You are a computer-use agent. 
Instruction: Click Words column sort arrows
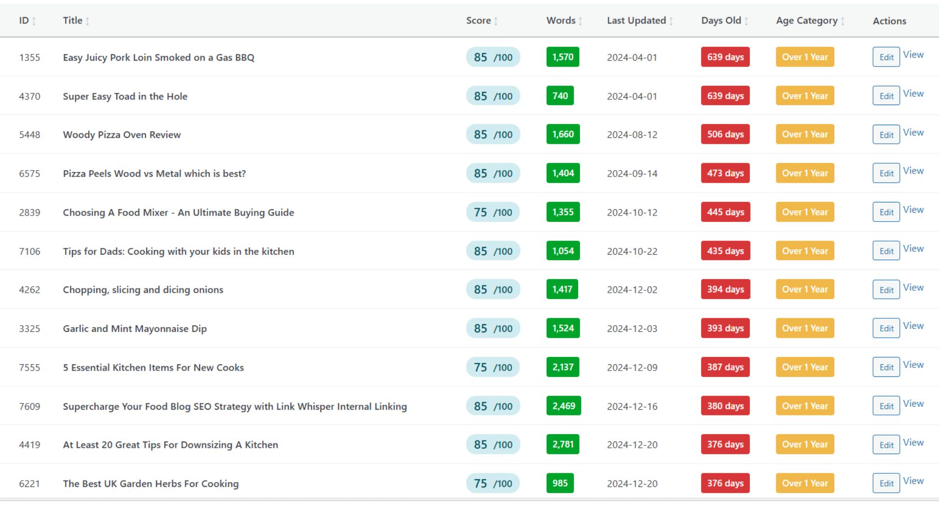tap(580, 21)
